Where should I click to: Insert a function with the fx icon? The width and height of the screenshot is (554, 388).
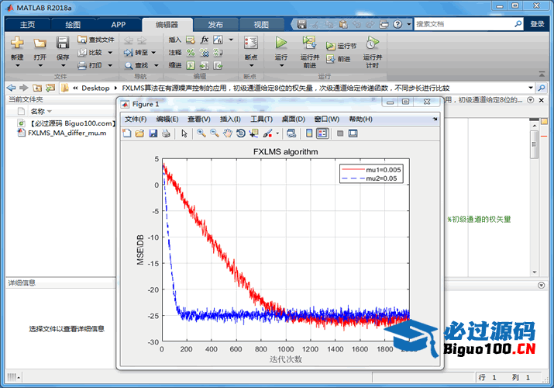coord(205,40)
